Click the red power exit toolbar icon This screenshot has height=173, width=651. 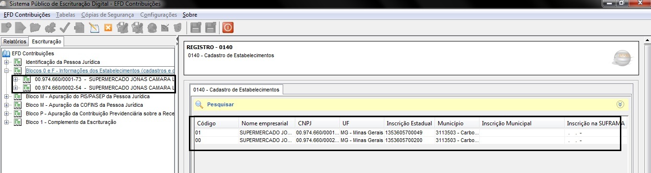pyautogui.click(x=228, y=27)
